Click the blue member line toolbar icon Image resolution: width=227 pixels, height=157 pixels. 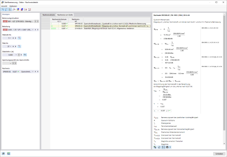coord(14,10)
